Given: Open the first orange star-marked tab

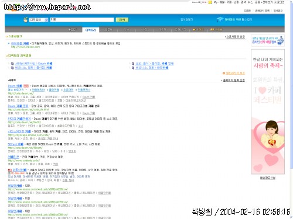Looking at the screenshot, I should [x=198, y=29].
